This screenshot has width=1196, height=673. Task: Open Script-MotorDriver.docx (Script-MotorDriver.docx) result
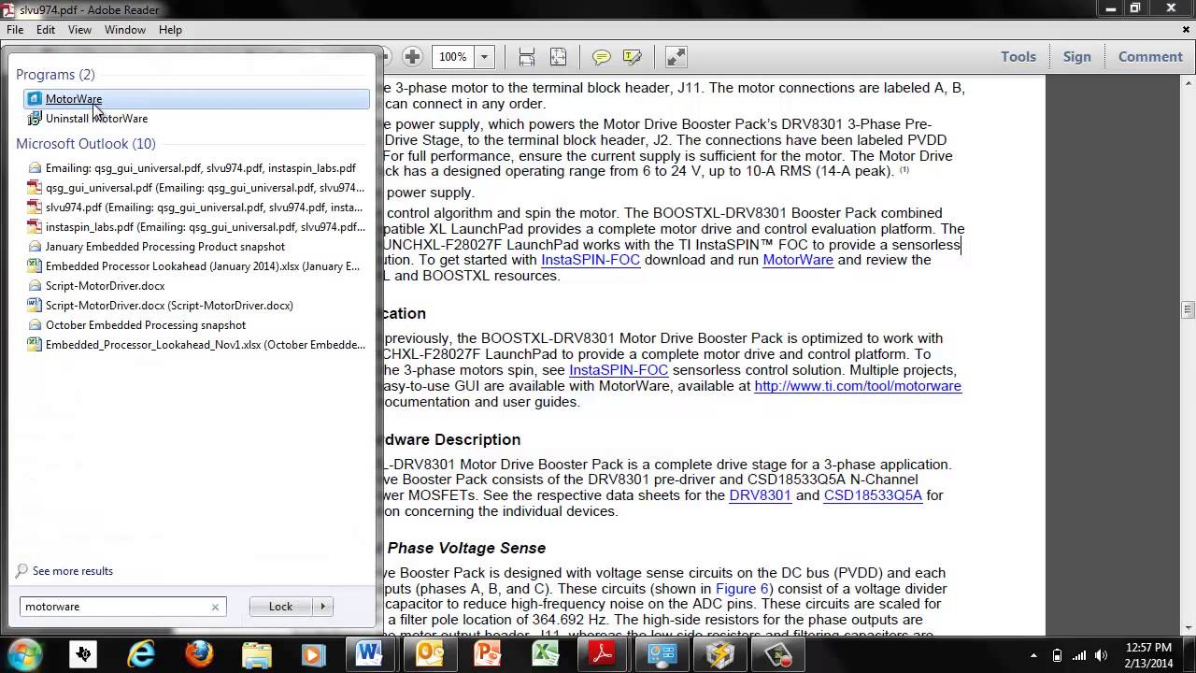point(196,306)
